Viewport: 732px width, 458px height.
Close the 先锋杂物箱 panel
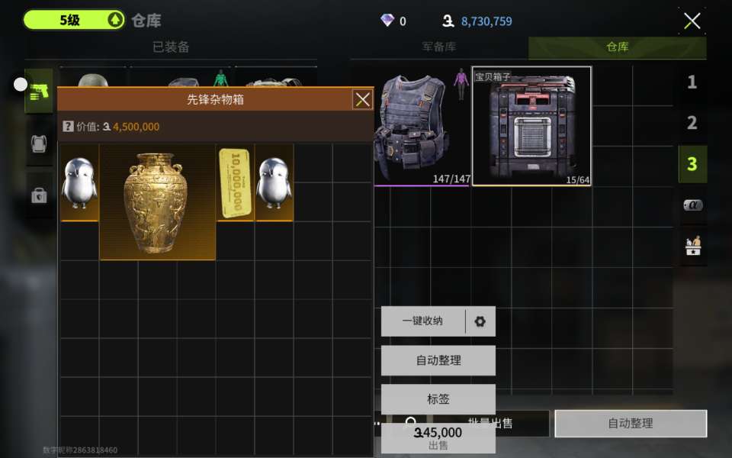click(x=363, y=99)
